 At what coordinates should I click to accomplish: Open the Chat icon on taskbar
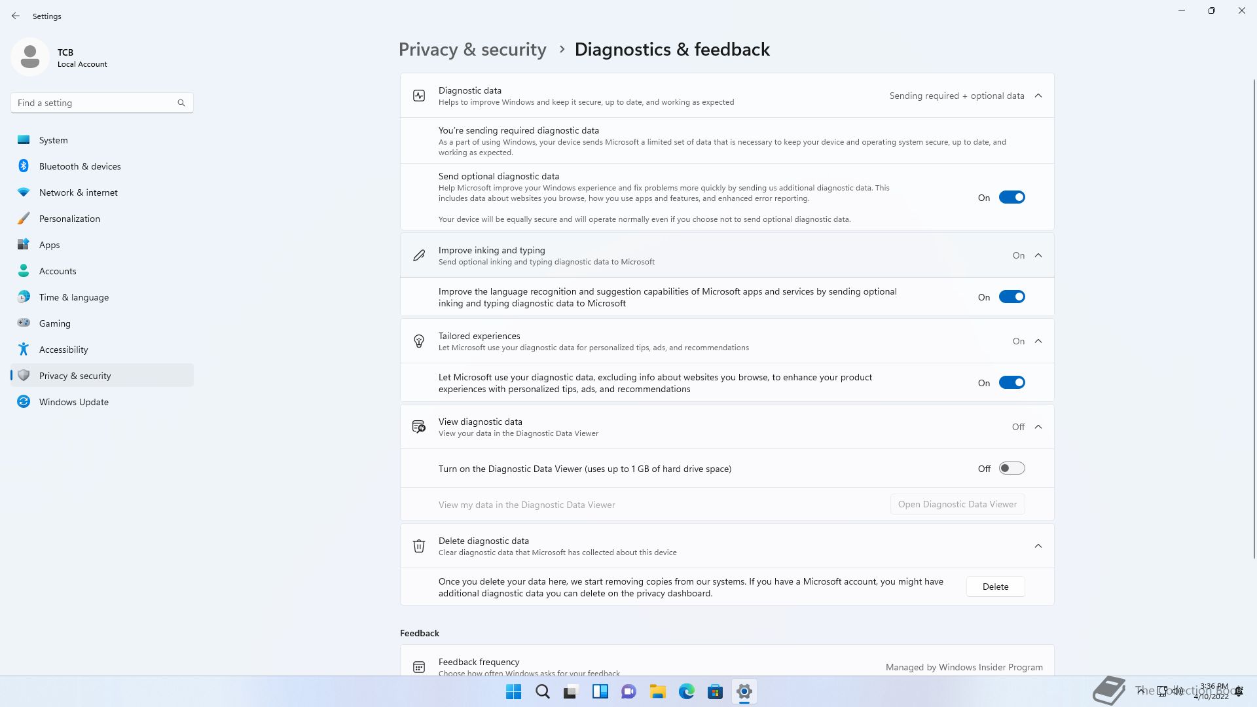tap(629, 691)
